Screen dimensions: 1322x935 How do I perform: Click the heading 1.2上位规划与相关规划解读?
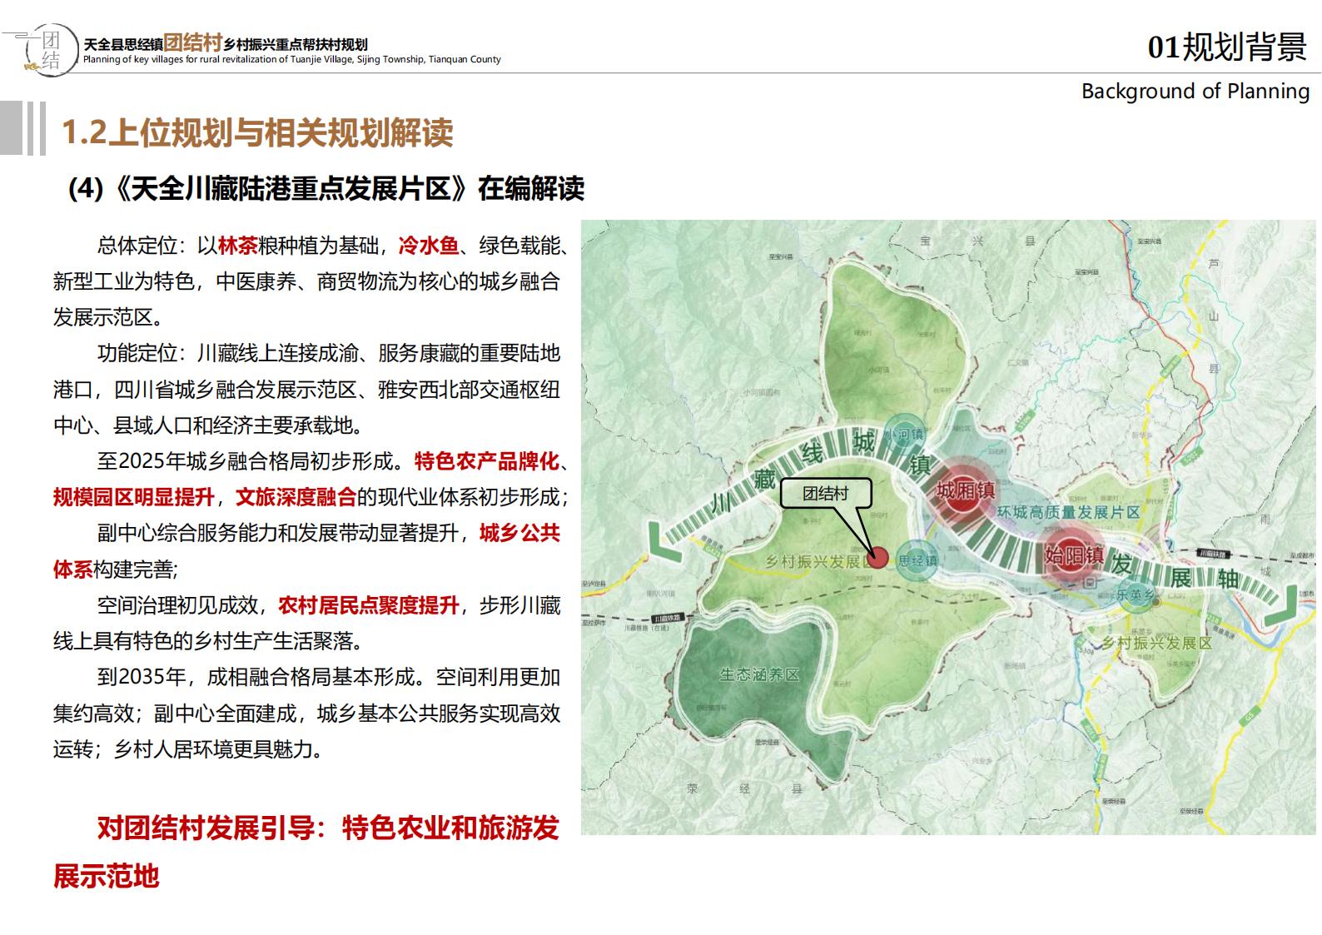pos(258,132)
